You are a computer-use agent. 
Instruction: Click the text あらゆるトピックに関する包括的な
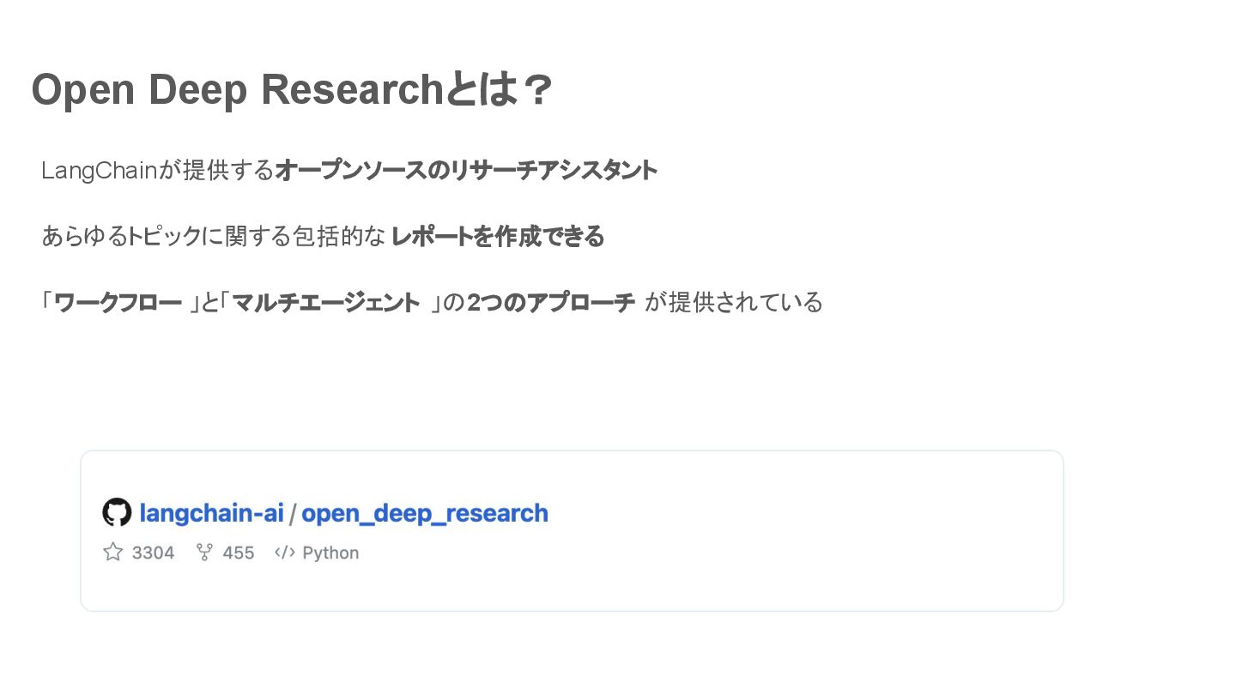[x=213, y=236]
